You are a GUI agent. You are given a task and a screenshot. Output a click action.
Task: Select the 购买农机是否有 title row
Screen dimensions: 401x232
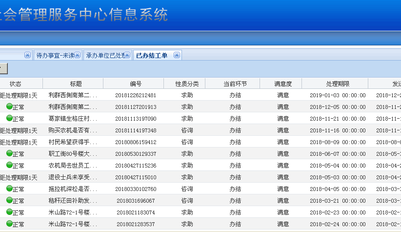pos(73,130)
